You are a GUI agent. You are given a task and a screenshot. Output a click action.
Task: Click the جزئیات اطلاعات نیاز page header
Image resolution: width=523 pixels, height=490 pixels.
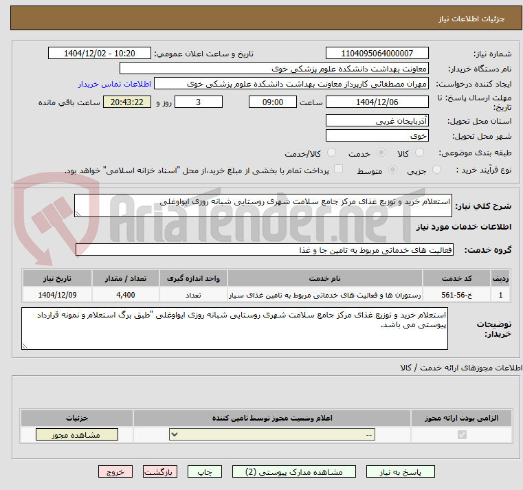tap(471, 19)
